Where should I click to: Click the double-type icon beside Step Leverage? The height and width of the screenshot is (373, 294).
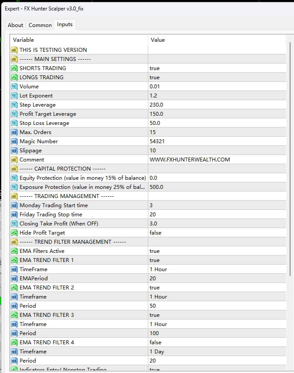point(14,104)
